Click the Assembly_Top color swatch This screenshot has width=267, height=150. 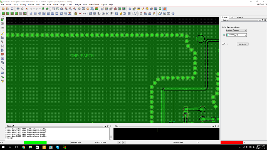coord(224,35)
